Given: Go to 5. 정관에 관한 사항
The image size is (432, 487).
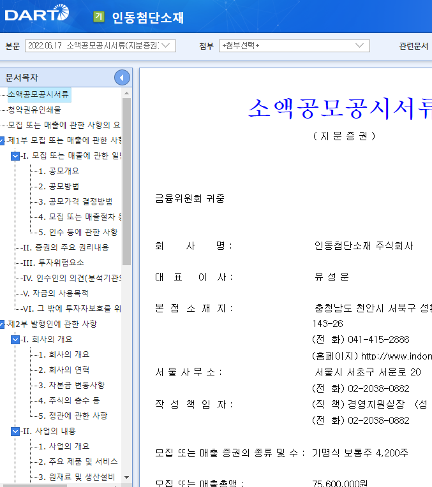Looking at the screenshot, I should 73,416.
